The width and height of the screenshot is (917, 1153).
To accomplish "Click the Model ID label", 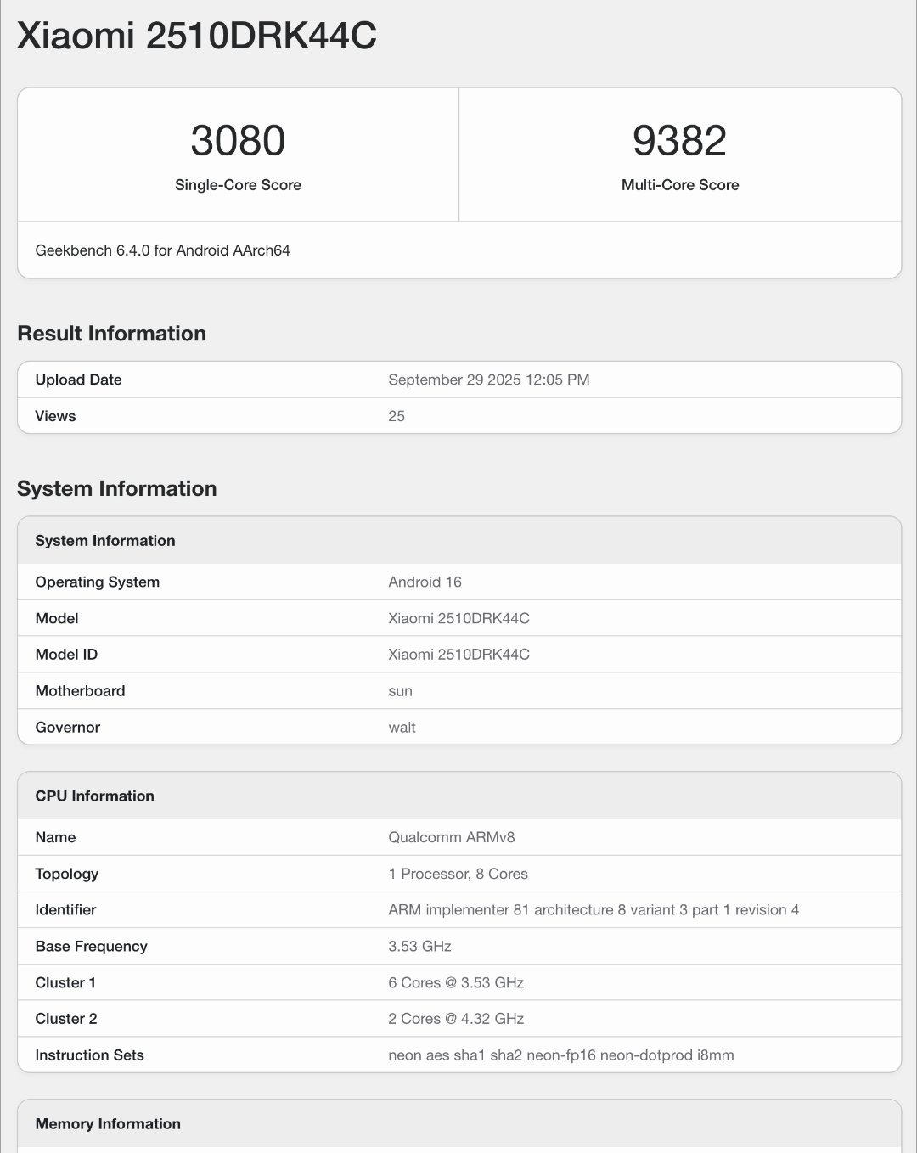I will coord(66,655).
